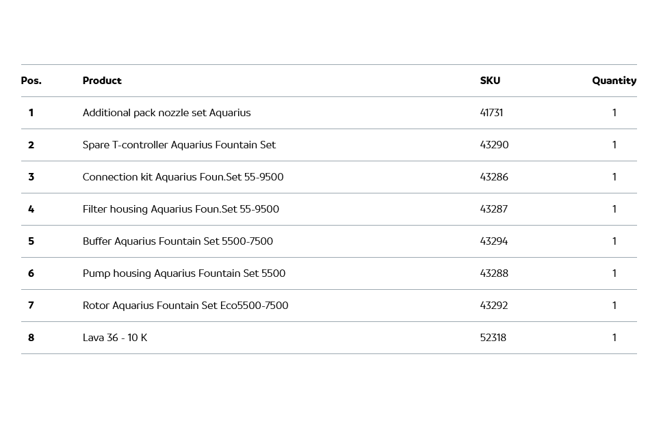Click SKU number 43290

point(494,145)
